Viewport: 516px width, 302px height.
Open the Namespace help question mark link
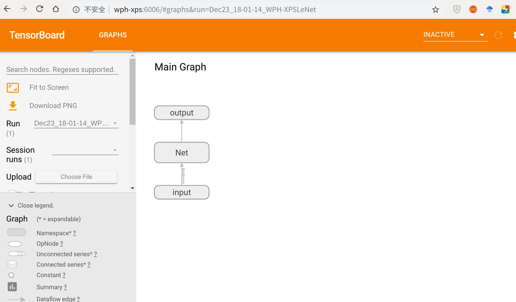pos(74,233)
